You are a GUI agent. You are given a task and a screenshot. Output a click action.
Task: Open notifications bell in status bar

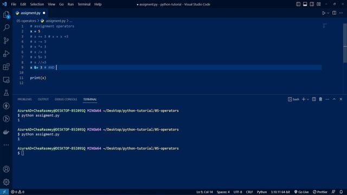341,192
